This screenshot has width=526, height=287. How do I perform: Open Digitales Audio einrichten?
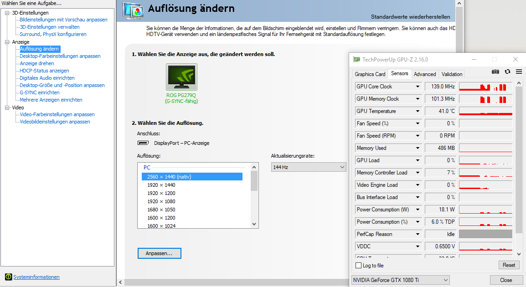(47, 78)
